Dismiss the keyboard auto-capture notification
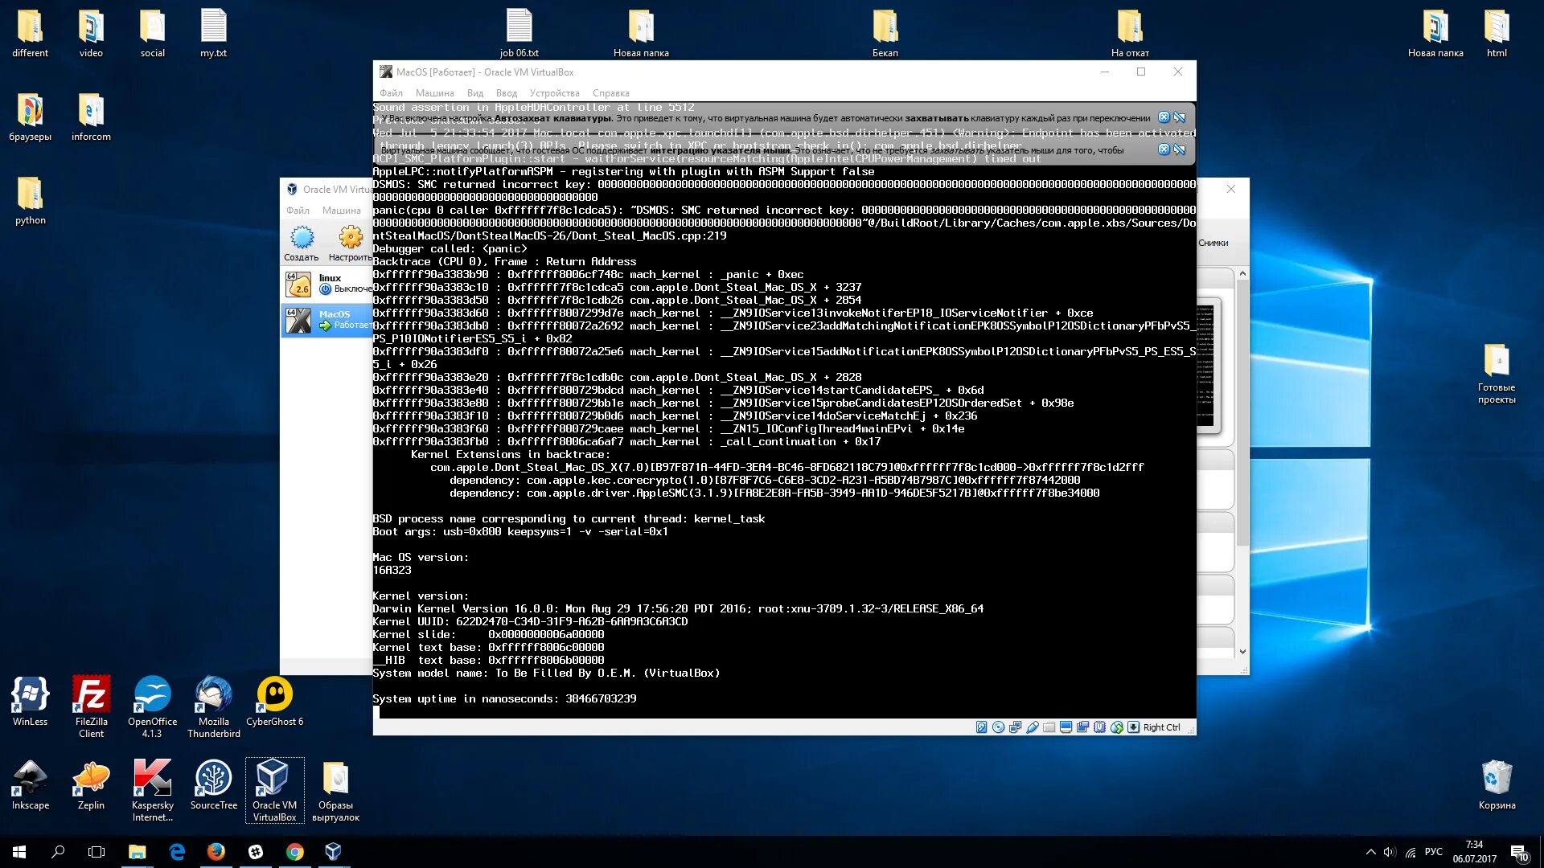The height and width of the screenshot is (868, 1544). (x=1163, y=117)
